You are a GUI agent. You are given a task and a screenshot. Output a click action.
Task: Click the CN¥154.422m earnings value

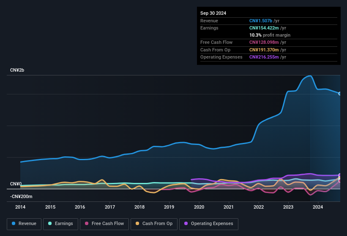click(x=264, y=28)
